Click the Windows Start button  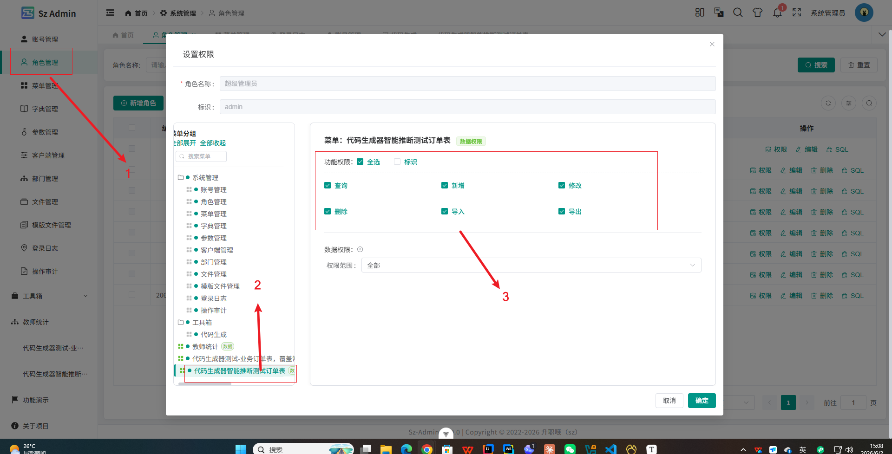coord(241,449)
